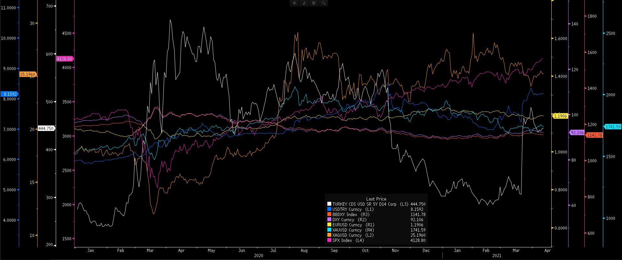Select 'BBDXY Index (R3)' legend entry

click(x=351, y=214)
